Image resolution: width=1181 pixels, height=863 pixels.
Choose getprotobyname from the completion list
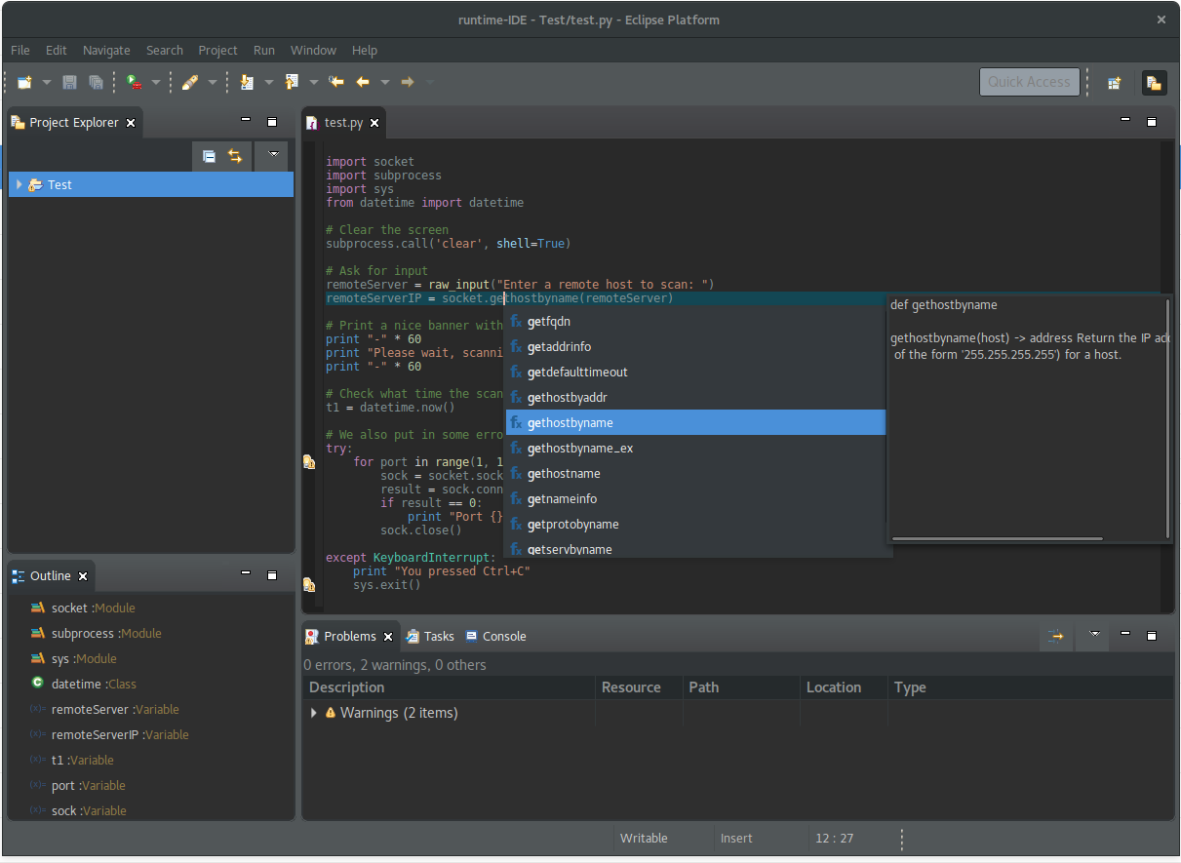[x=695, y=525]
